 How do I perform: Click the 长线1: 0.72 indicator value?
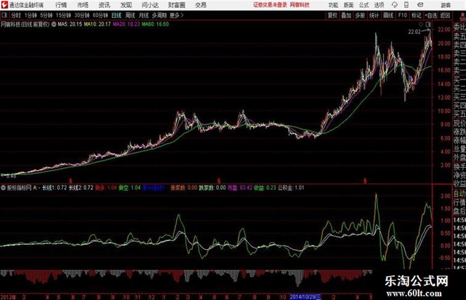[55, 188]
